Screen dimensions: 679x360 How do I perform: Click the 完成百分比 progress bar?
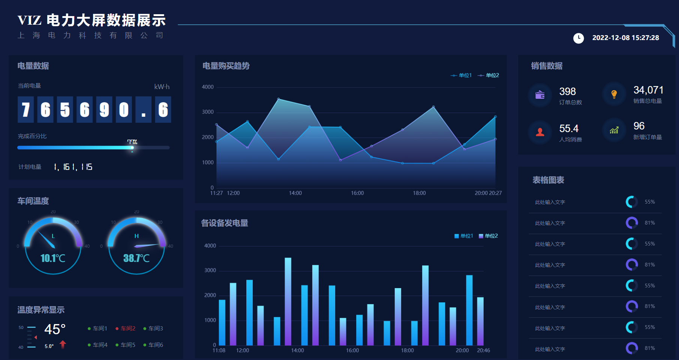click(x=93, y=148)
